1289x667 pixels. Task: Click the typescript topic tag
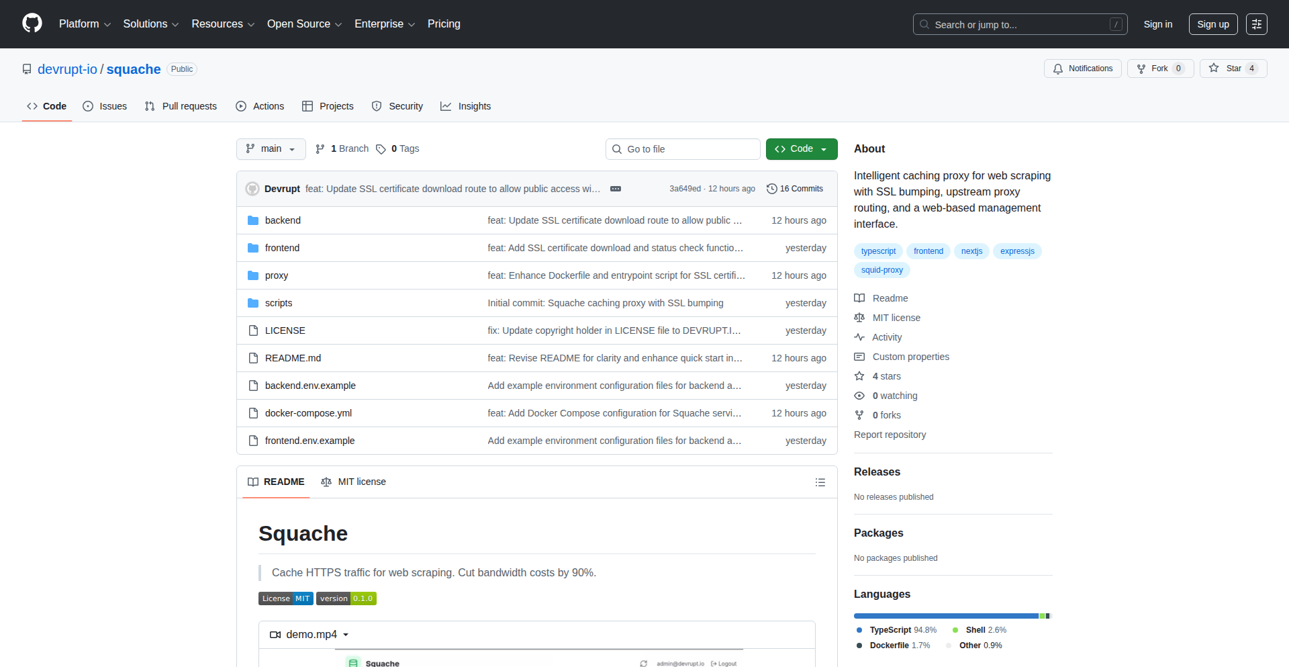(878, 251)
